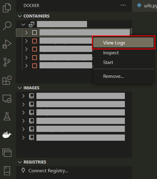The width and height of the screenshot is (157, 179).
Task: Click the plug icon beside Connect Registry
Action: [23, 170]
